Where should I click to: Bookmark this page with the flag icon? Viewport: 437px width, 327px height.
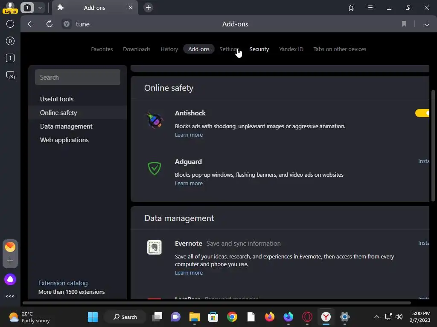coord(404,24)
